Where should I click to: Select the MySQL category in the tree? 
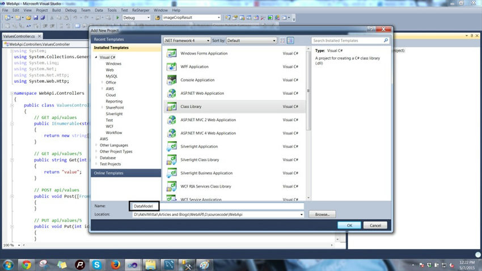tap(112, 76)
